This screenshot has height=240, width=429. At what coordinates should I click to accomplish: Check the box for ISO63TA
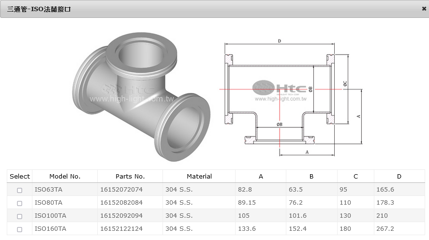pyautogui.click(x=20, y=190)
